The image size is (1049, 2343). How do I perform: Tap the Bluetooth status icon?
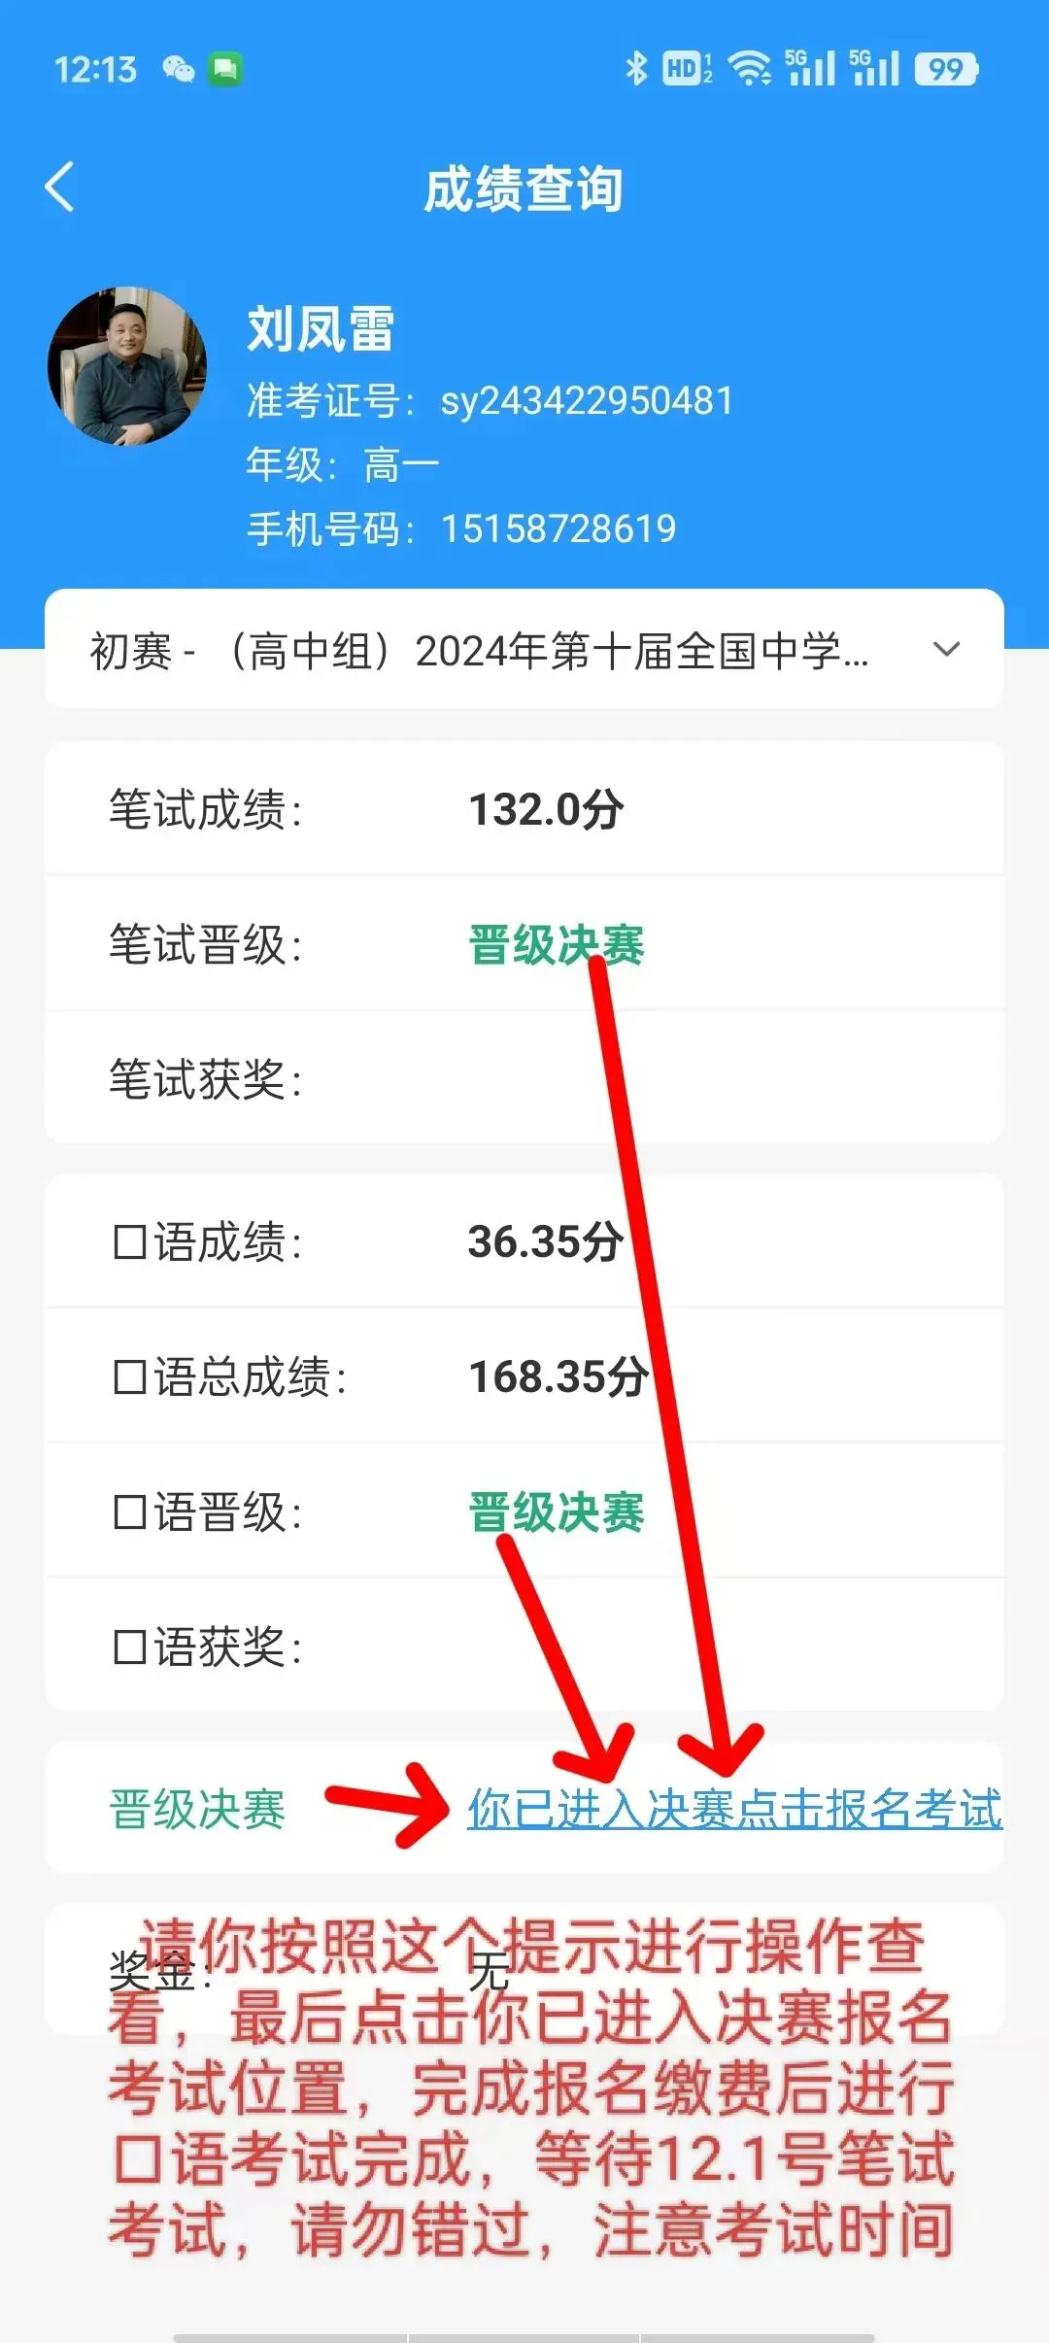(636, 68)
